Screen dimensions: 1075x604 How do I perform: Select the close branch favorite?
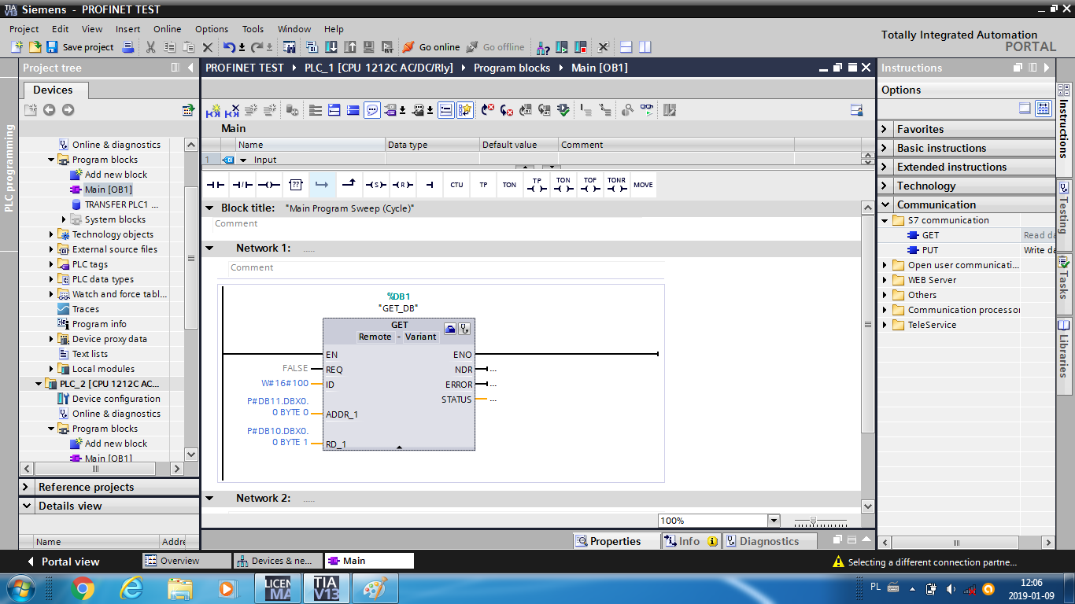(x=349, y=185)
